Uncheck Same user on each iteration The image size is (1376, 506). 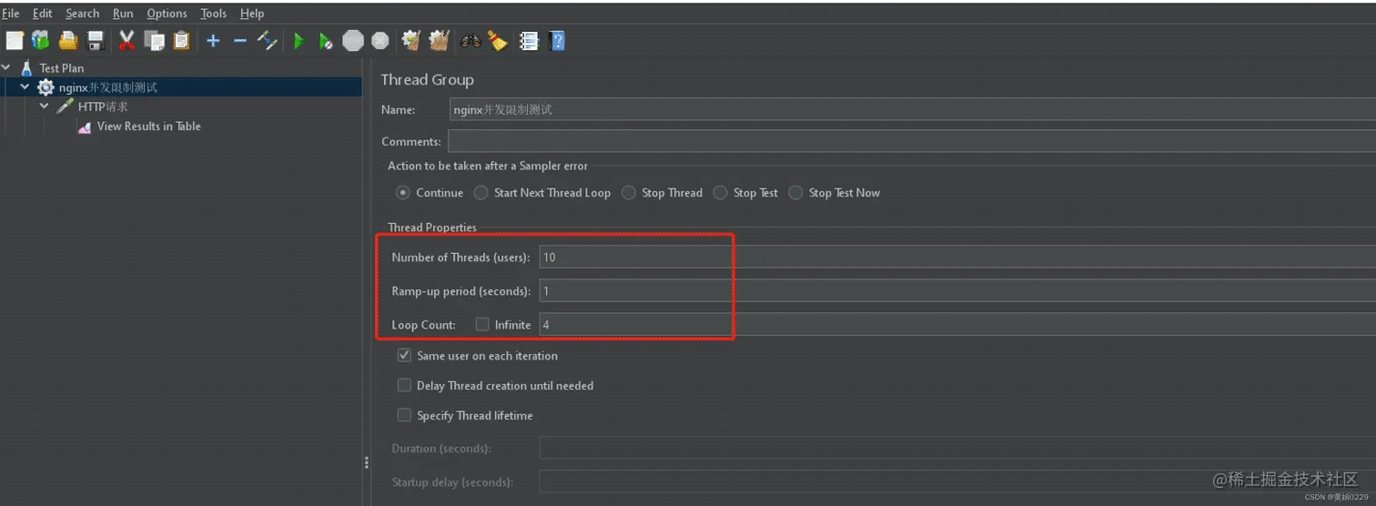404,356
